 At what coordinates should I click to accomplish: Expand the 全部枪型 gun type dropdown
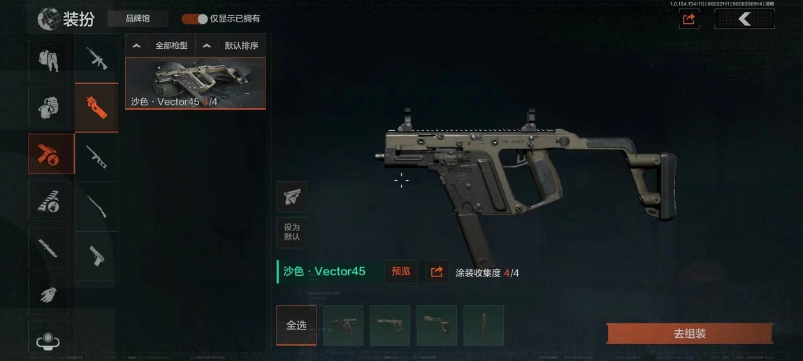point(160,45)
